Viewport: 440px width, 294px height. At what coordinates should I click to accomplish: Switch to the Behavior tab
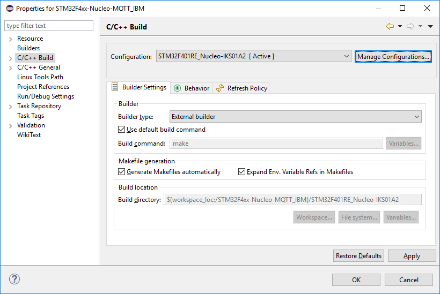(x=192, y=88)
